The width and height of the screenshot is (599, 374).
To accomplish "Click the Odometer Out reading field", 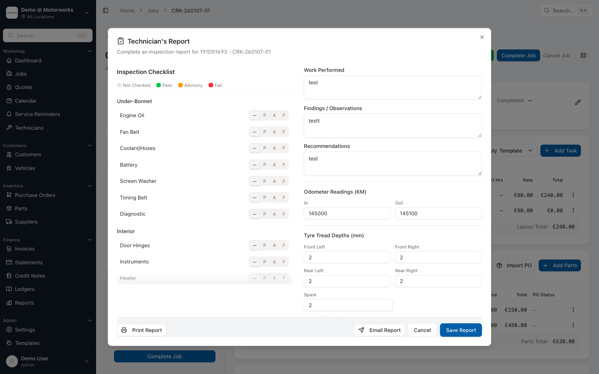I will tap(438, 213).
